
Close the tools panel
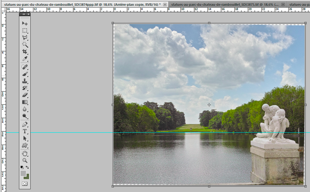[29, 14]
